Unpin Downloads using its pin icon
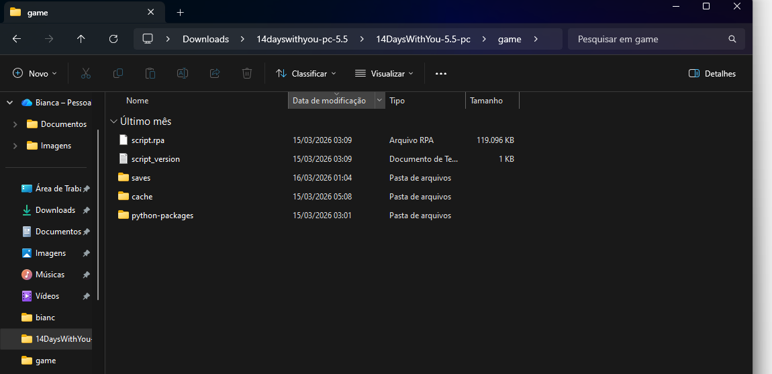The image size is (772, 374). [86, 210]
